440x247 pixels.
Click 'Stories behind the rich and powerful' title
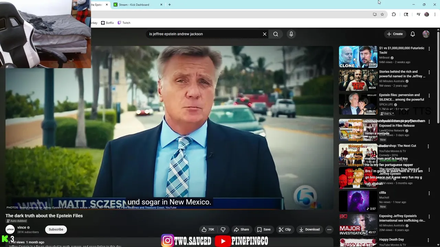pos(402,74)
